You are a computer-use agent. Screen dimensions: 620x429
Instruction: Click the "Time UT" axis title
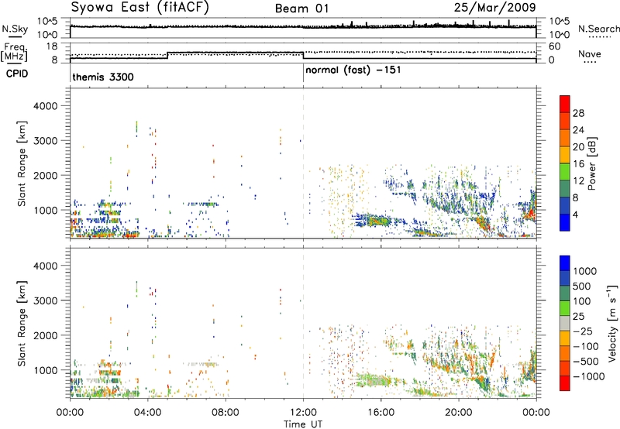[303, 424]
